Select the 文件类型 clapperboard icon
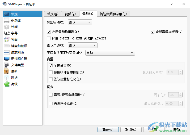This screenshot has width=190, height=135. click(7, 65)
